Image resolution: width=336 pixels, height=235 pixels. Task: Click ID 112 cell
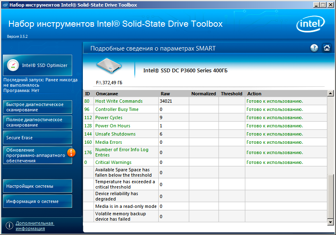click(x=88, y=117)
